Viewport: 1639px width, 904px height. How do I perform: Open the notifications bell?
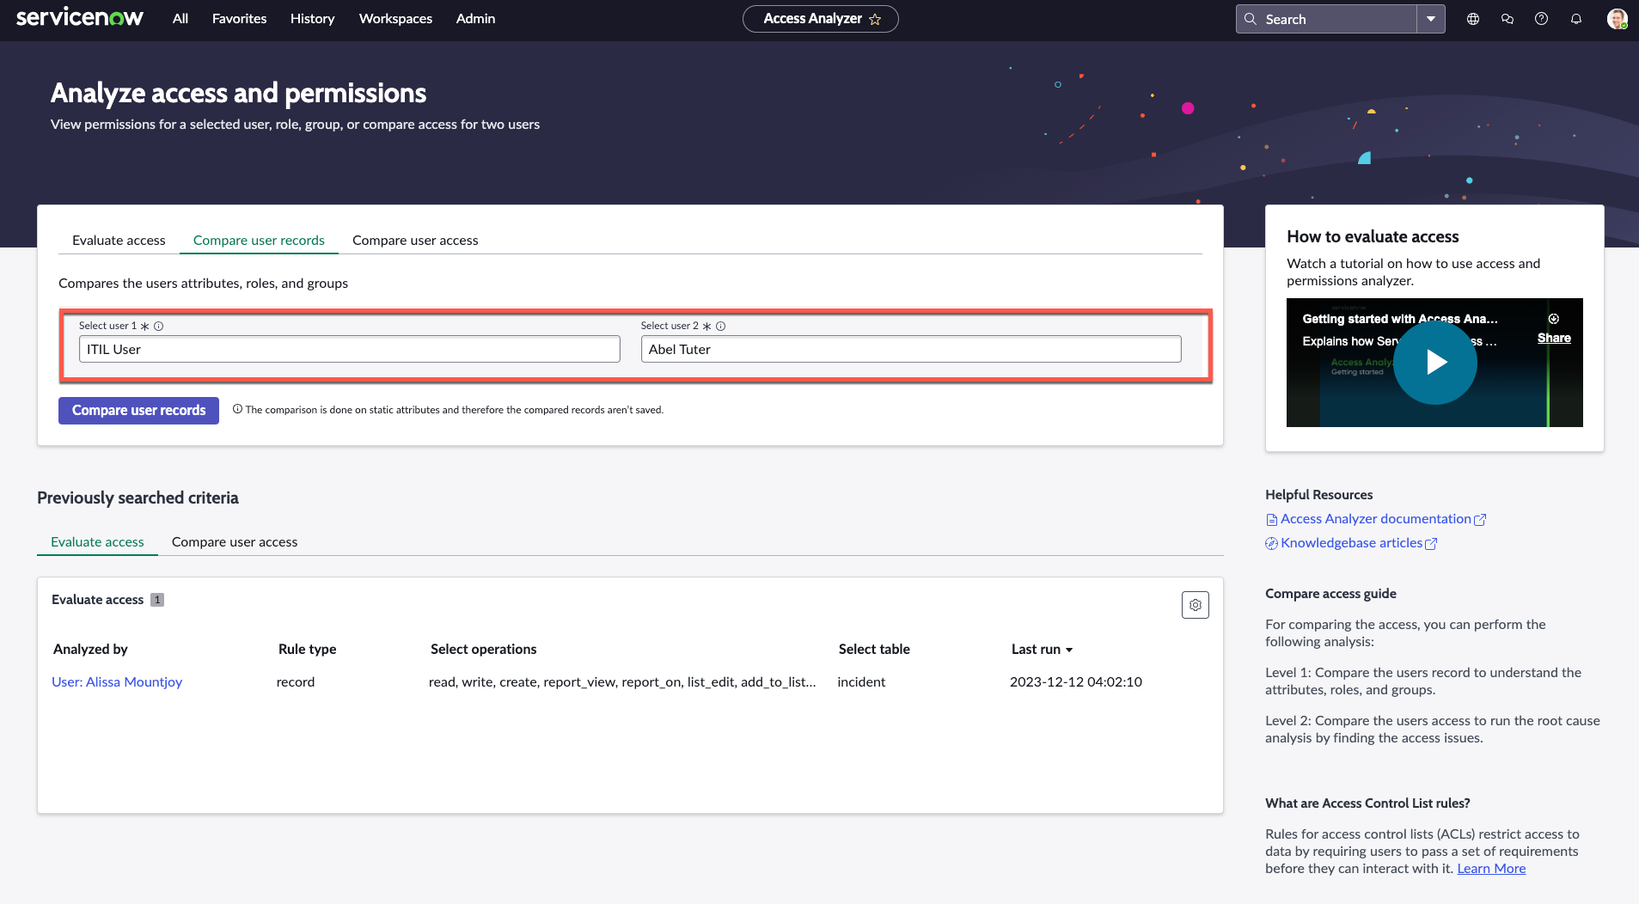pyautogui.click(x=1576, y=19)
